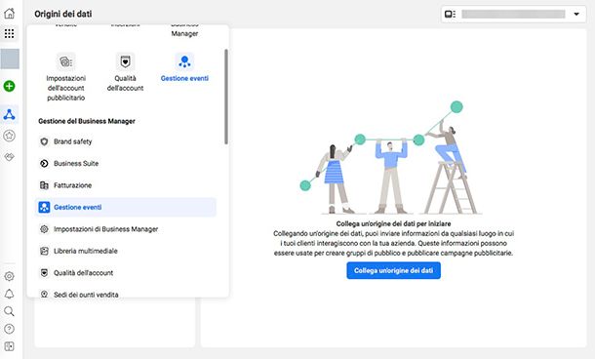This screenshot has height=359, width=595.
Task: Open Qualità dell'account shortcut icon
Action: [x=125, y=61]
